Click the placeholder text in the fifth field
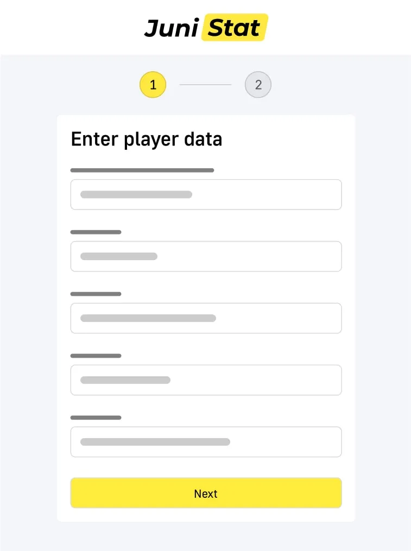The height and width of the screenshot is (551, 411). pyautogui.click(x=155, y=442)
